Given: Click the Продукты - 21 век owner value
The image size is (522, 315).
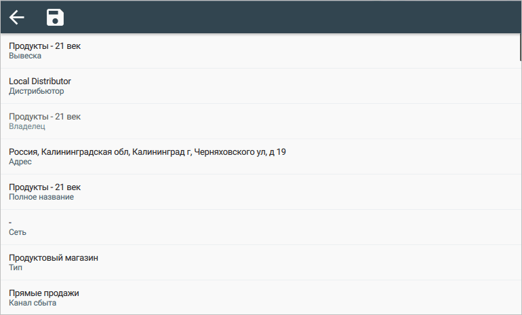Looking at the screenshot, I should click(x=45, y=117).
